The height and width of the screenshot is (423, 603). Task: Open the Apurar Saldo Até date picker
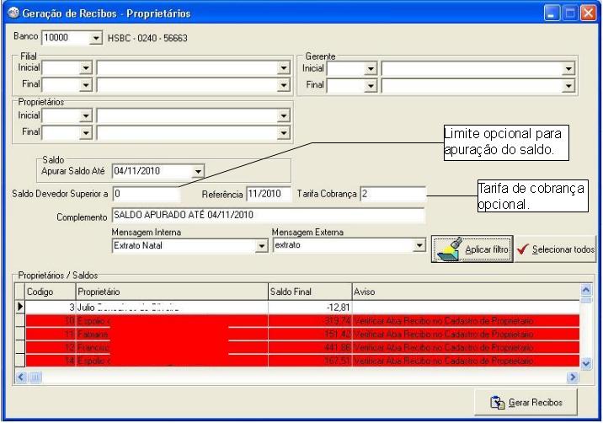point(198,169)
